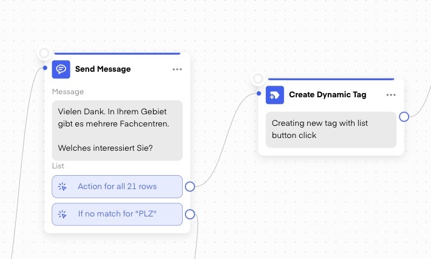Open the Create Dynamic Tag three-dot menu
Image resolution: width=431 pixels, height=259 pixels.
tap(391, 95)
